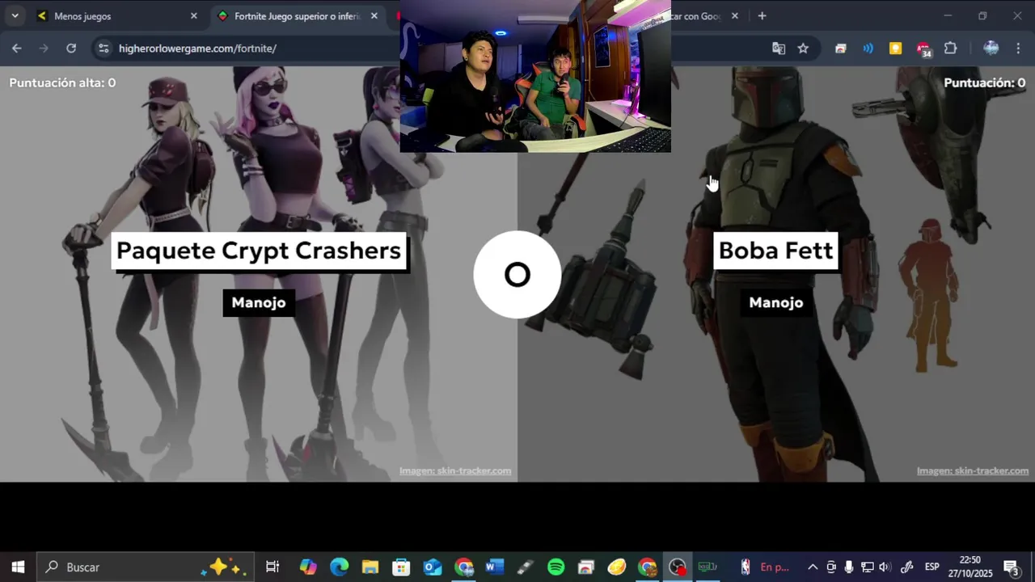Open the Google Keep extension

point(895,48)
